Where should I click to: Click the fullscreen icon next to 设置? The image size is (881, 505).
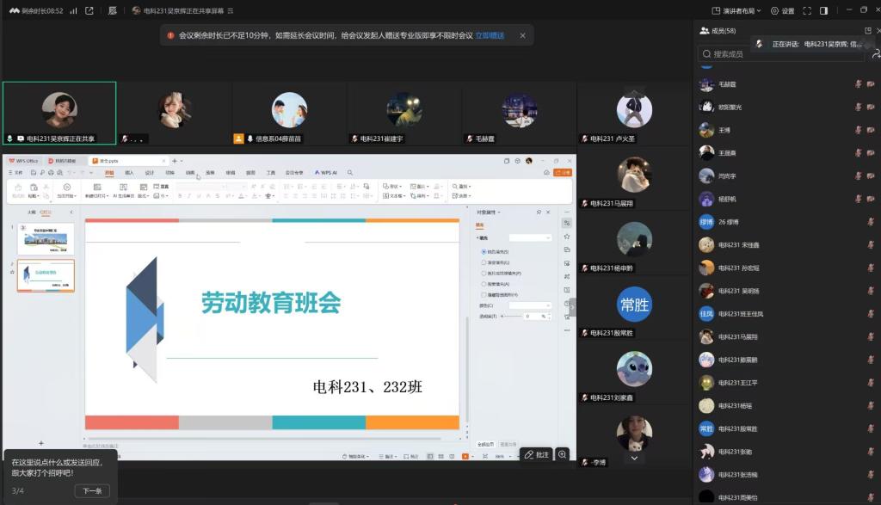pos(807,11)
